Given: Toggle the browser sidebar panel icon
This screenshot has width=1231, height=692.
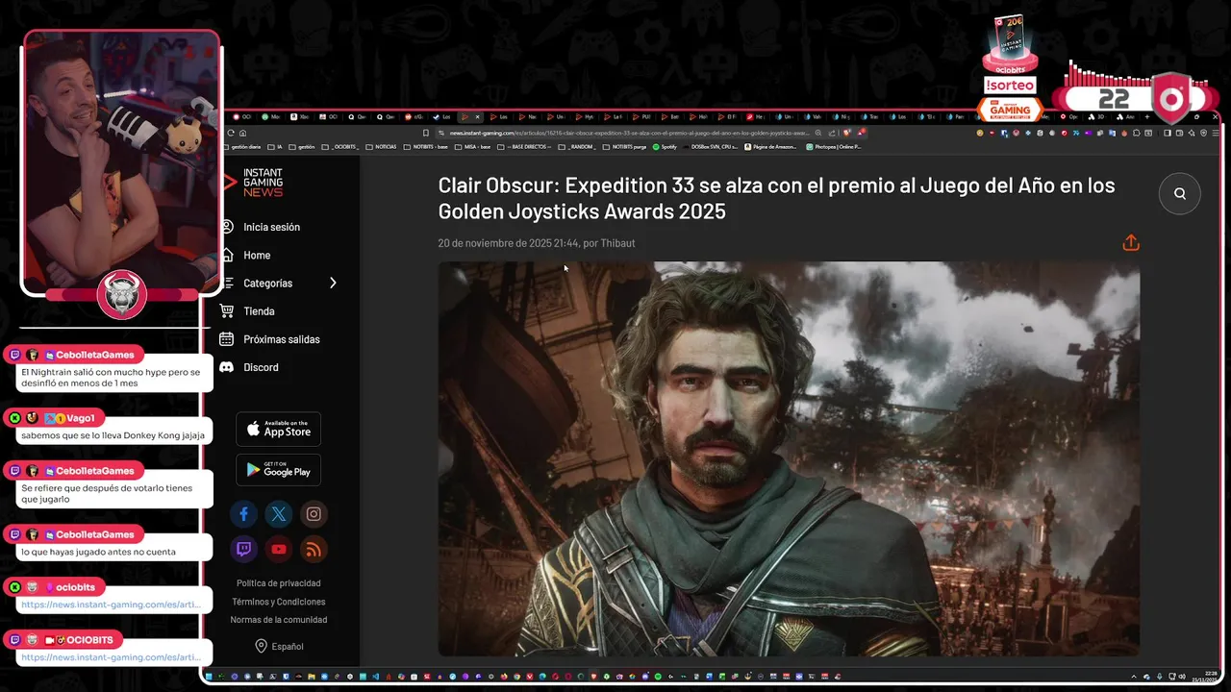Looking at the screenshot, I should 1167,133.
